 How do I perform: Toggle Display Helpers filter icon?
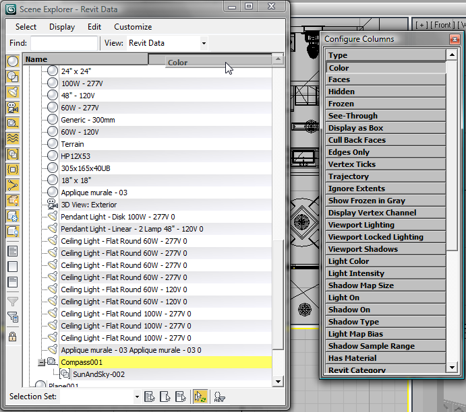click(x=13, y=123)
